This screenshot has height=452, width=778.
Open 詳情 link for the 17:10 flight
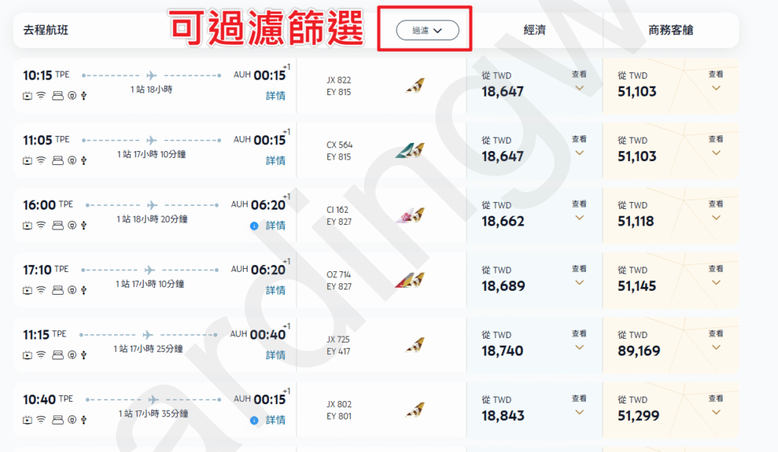[x=275, y=290]
